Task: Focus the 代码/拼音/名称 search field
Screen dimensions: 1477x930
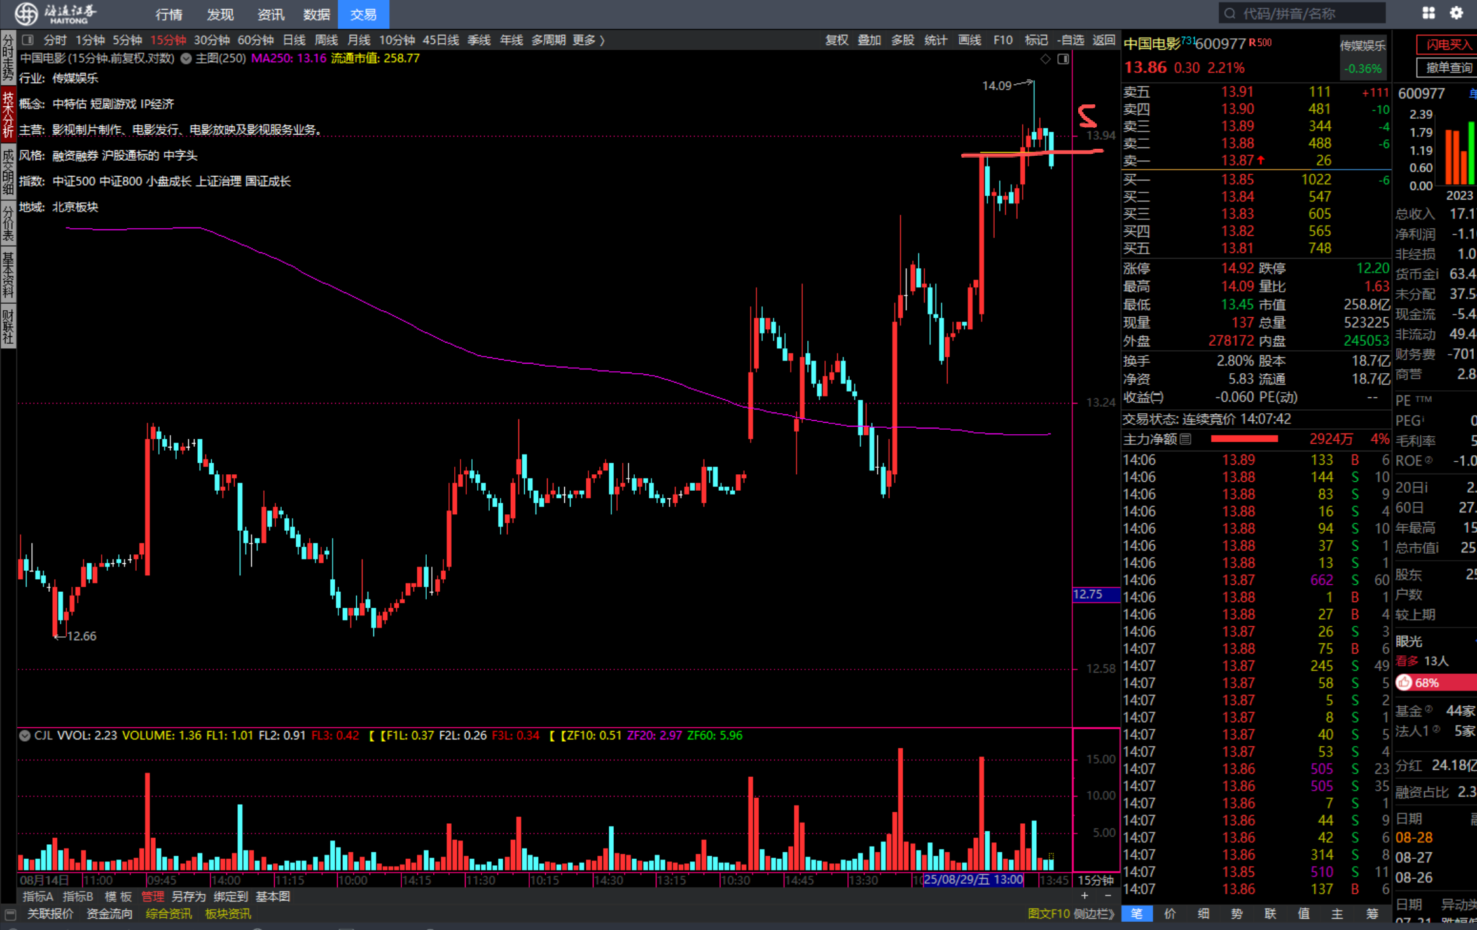Action: pos(1301,13)
